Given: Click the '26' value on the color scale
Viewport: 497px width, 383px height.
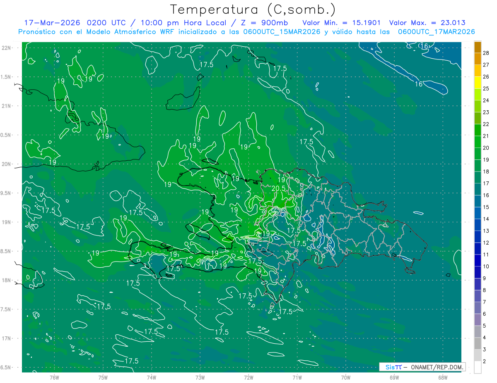Looking at the screenshot, I should pos(486,77).
